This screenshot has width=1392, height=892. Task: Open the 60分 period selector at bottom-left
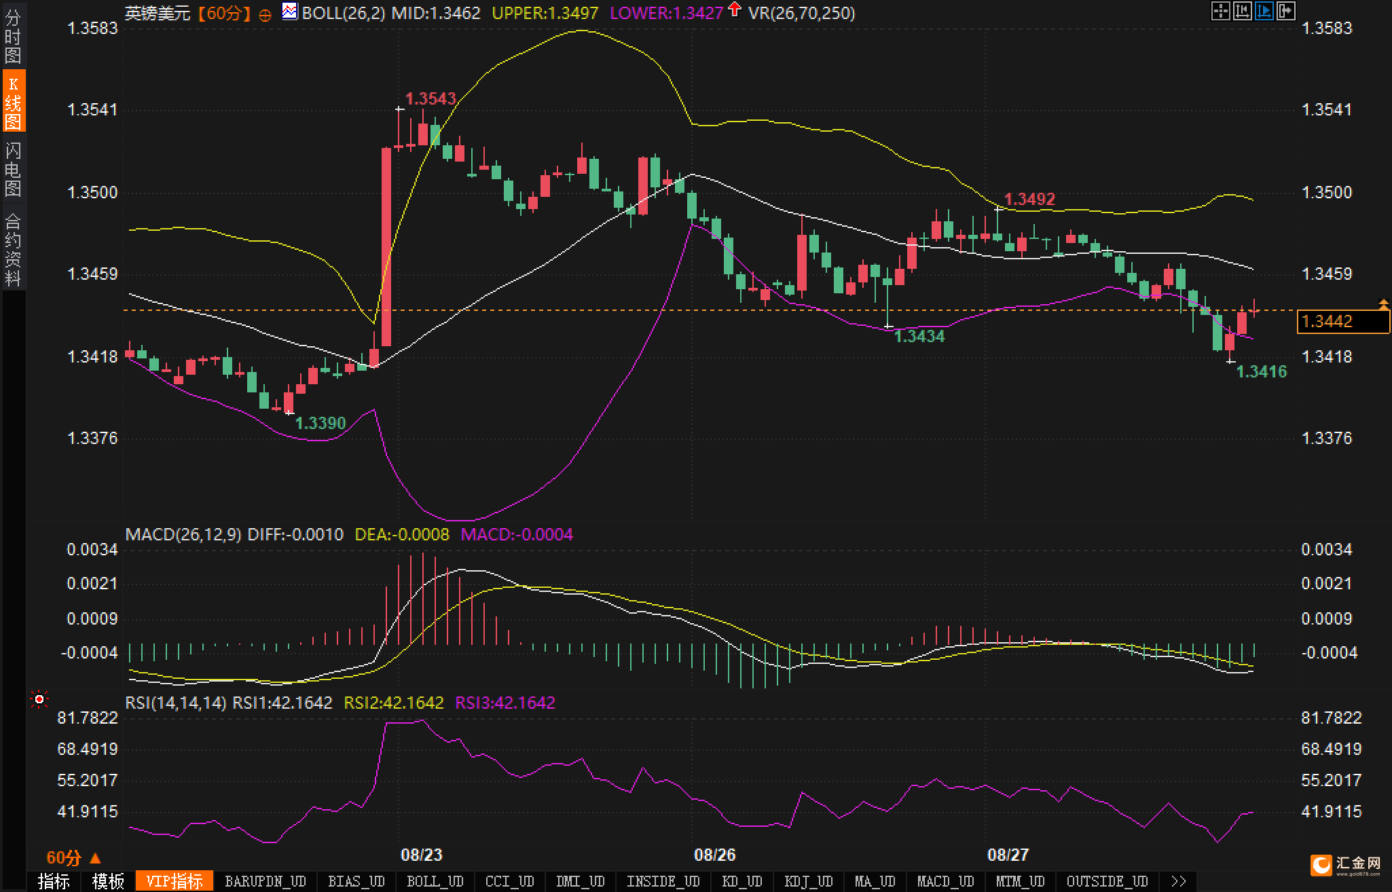[x=73, y=857]
